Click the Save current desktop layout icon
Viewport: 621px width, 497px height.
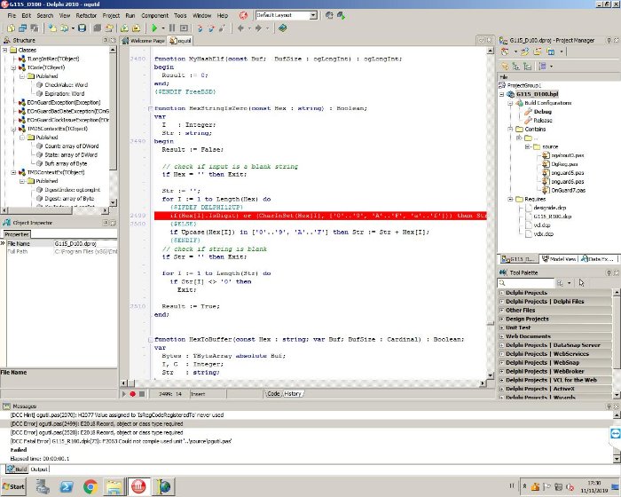tap(329, 15)
